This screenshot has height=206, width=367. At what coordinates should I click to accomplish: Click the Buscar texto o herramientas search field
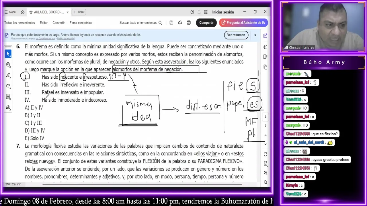tap(140, 23)
